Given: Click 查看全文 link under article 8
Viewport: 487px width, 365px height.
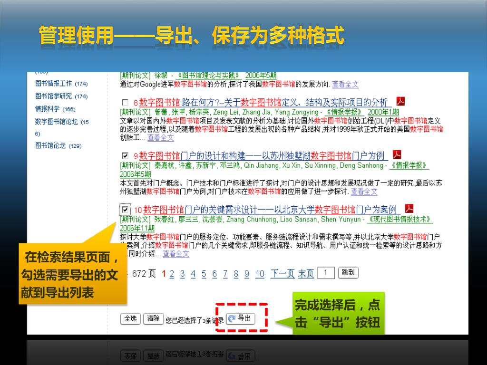Looking at the screenshot, I should click(161, 137).
